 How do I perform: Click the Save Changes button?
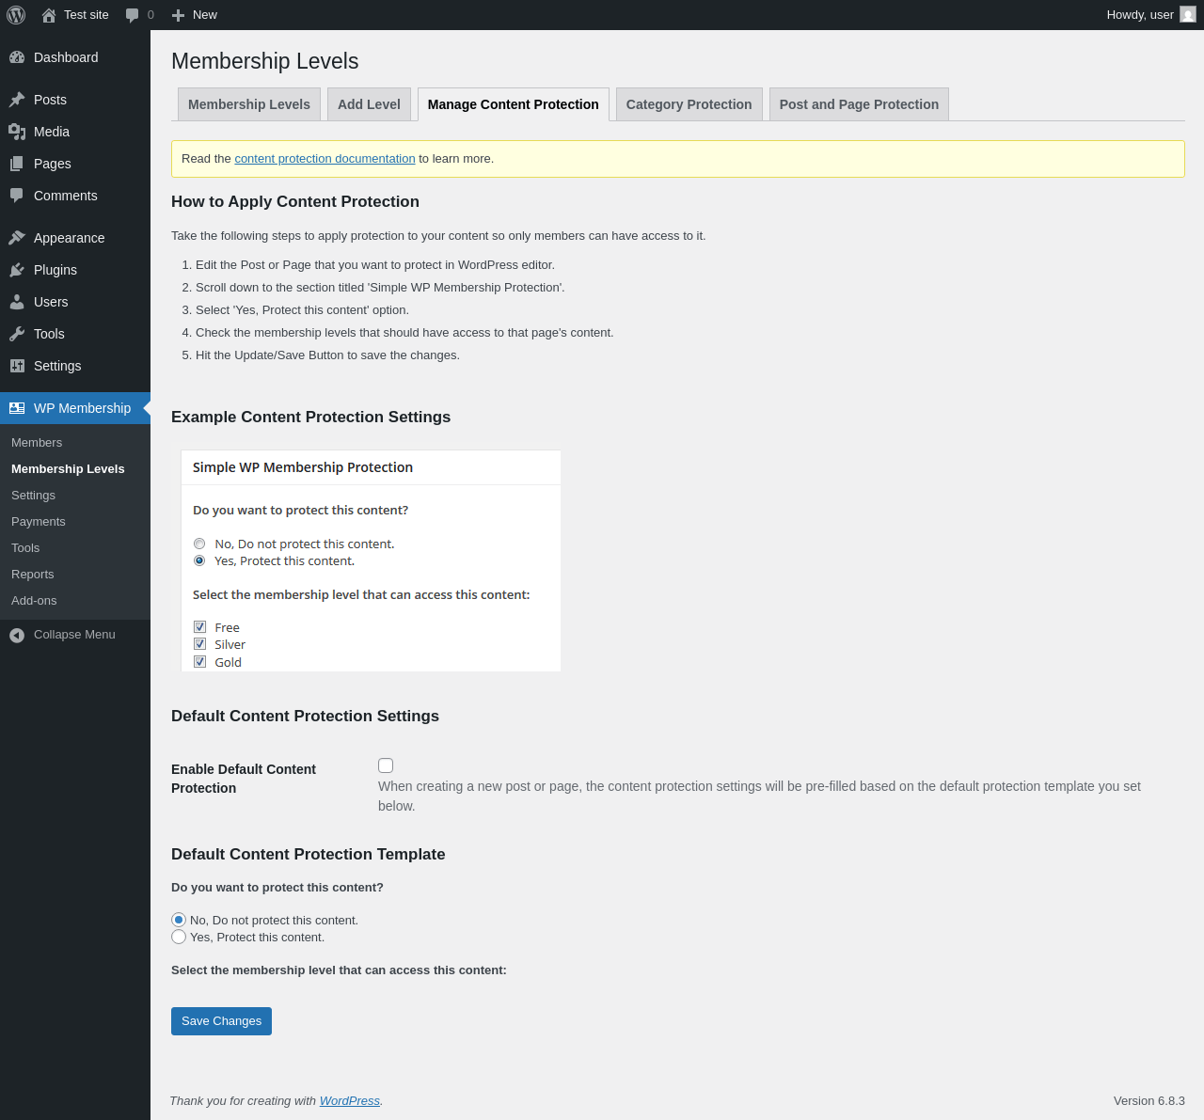(x=221, y=1021)
